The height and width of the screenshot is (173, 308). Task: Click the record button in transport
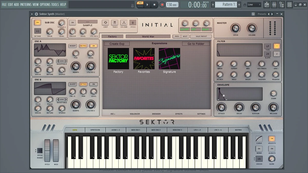click(x=162, y=5)
